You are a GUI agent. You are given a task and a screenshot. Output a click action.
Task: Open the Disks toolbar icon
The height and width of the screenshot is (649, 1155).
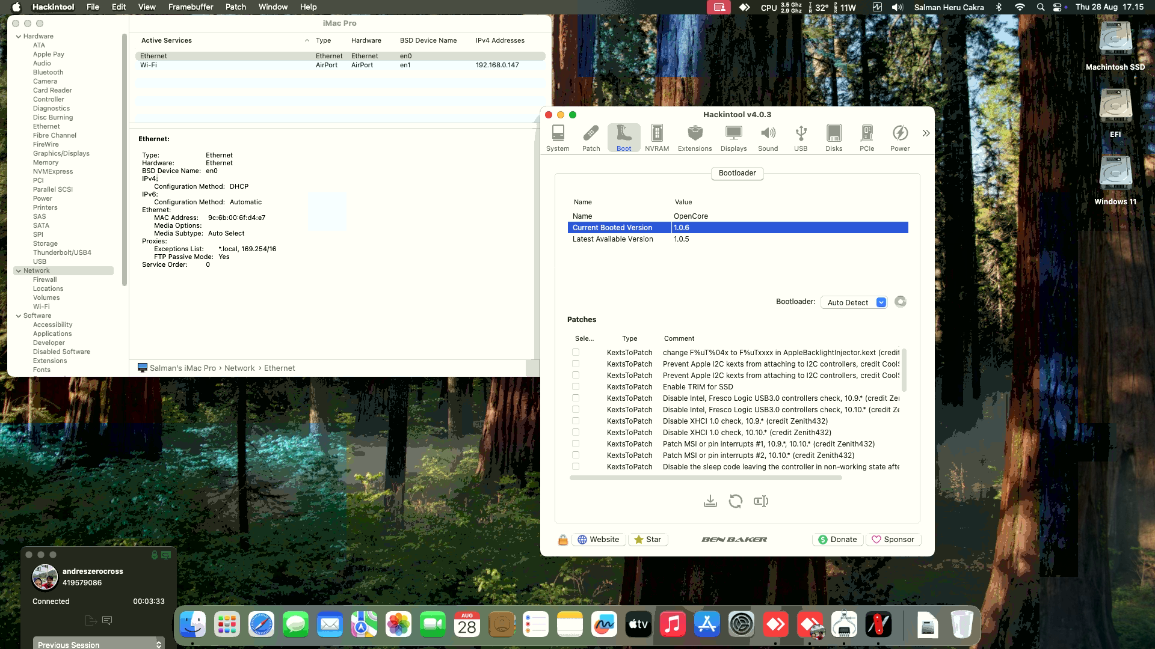(833, 138)
